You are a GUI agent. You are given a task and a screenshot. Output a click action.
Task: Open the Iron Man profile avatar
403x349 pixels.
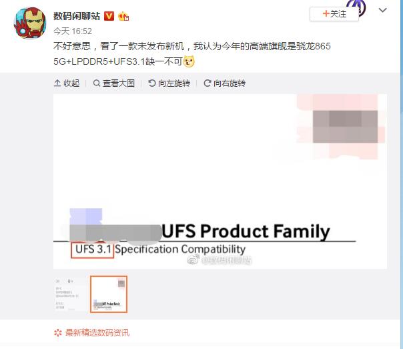click(x=30, y=23)
